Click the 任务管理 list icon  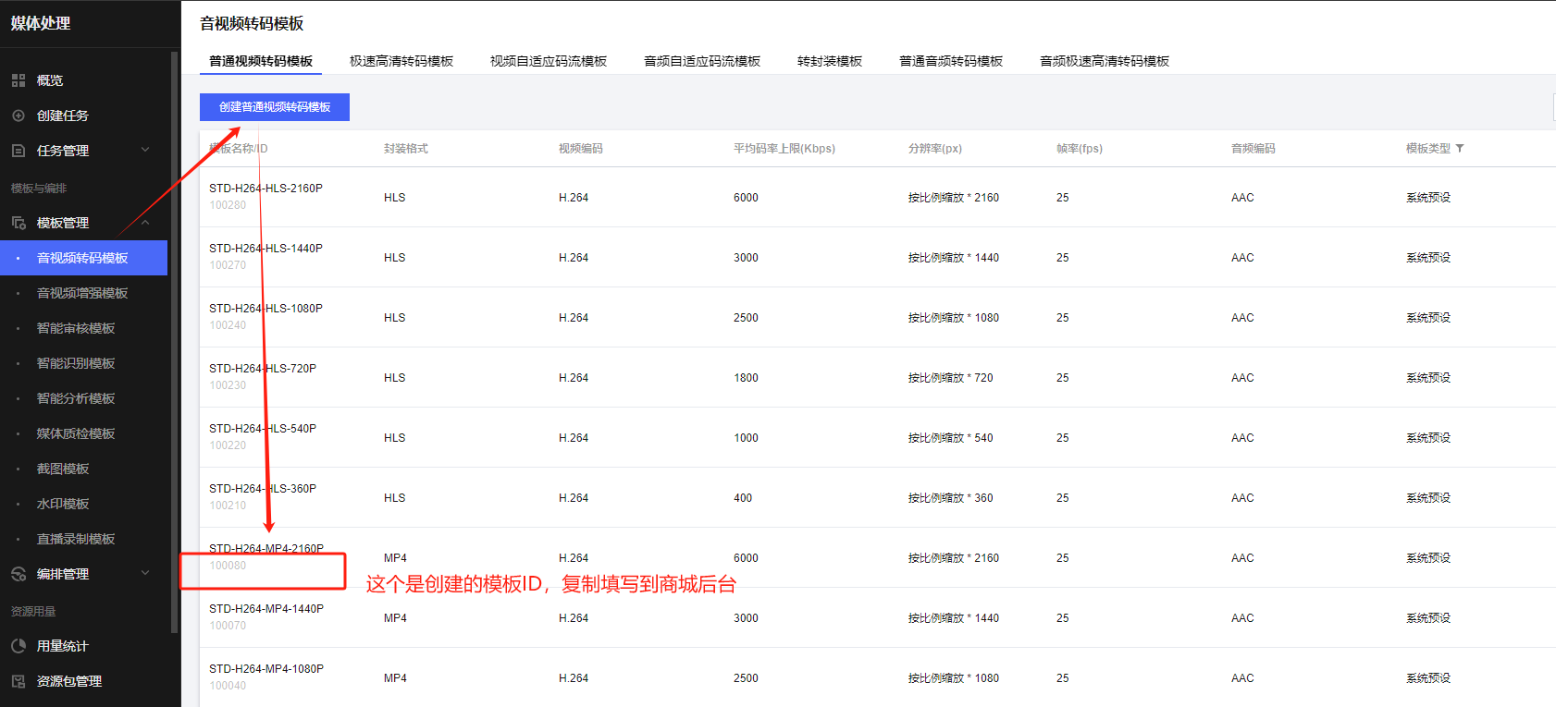click(19, 151)
